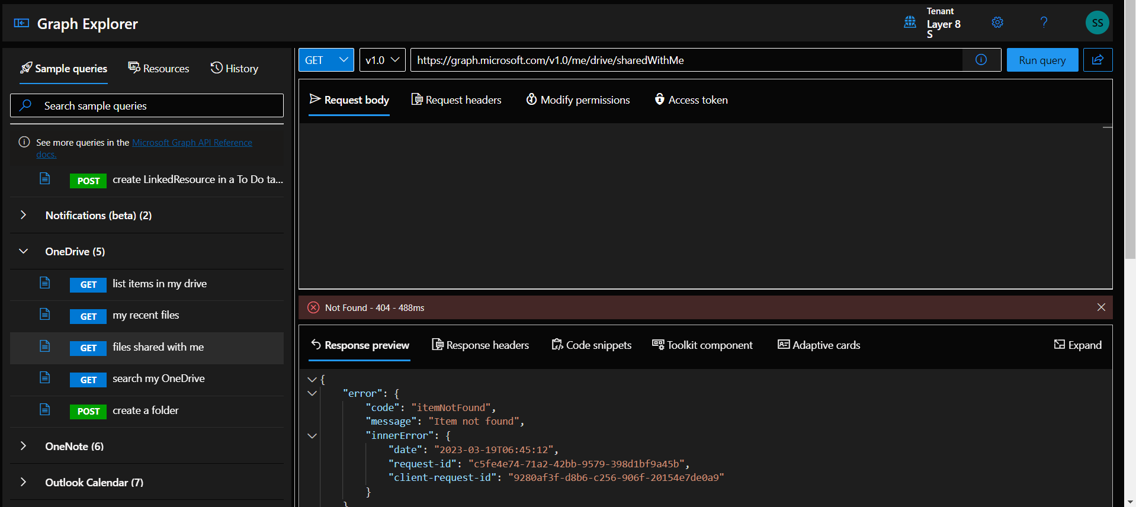Image resolution: width=1136 pixels, height=507 pixels.
Task: Open the SS profile avatar
Action: coord(1097,23)
